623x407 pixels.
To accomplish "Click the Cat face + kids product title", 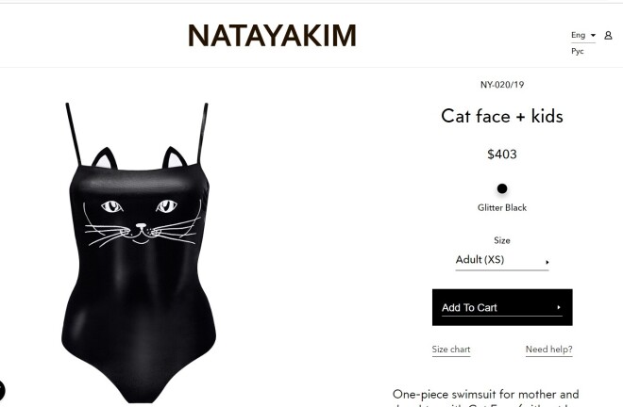I will click(x=502, y=116).
